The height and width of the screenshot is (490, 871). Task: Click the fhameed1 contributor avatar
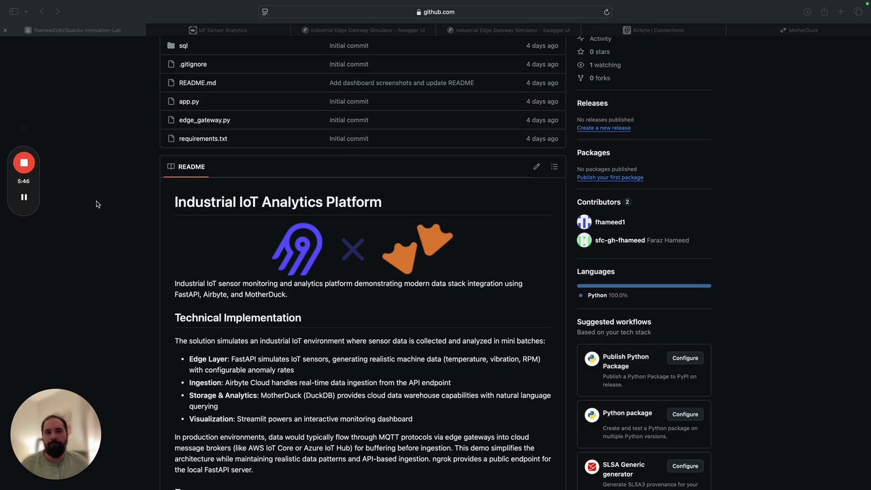585,222
